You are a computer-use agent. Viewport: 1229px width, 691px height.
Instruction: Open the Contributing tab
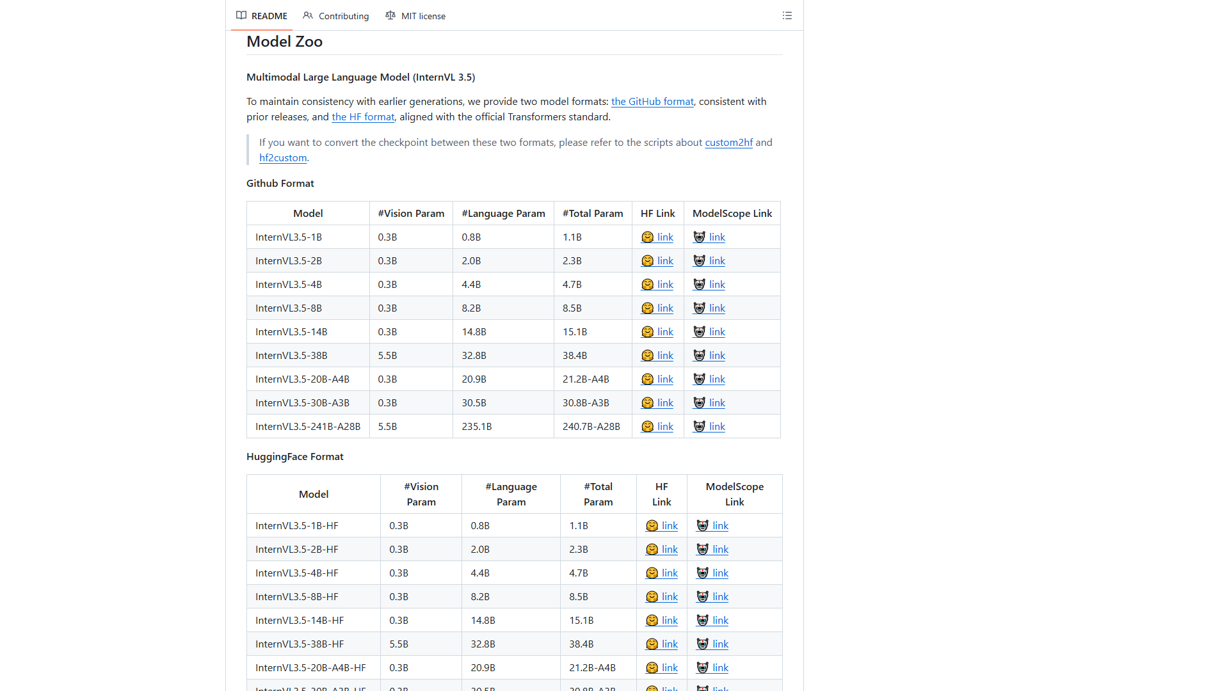[x=336, y=15]
